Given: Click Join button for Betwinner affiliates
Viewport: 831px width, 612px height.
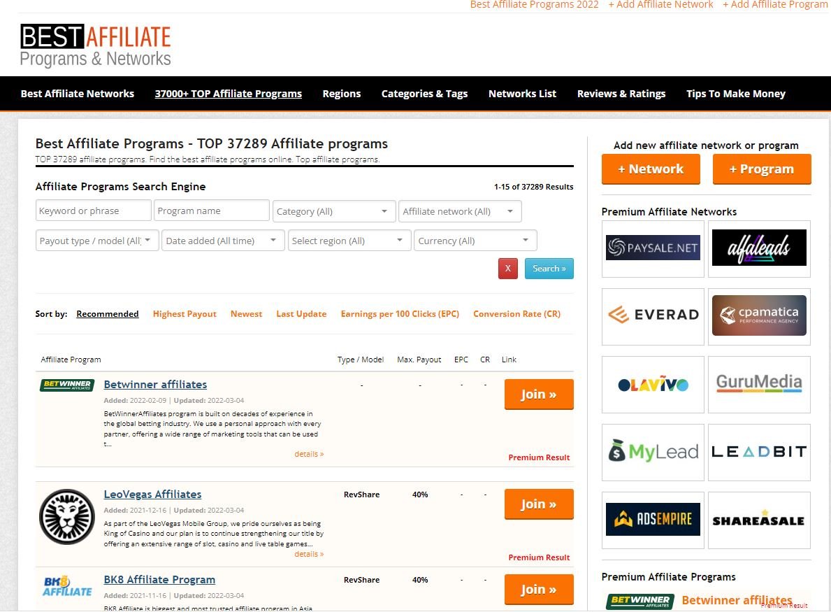Looking at the screenshot, I should pos(538,394).
